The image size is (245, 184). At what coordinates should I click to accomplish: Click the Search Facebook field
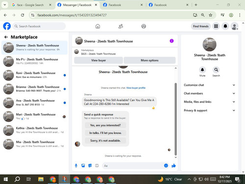pyautogui.click(x=39, y=26)
